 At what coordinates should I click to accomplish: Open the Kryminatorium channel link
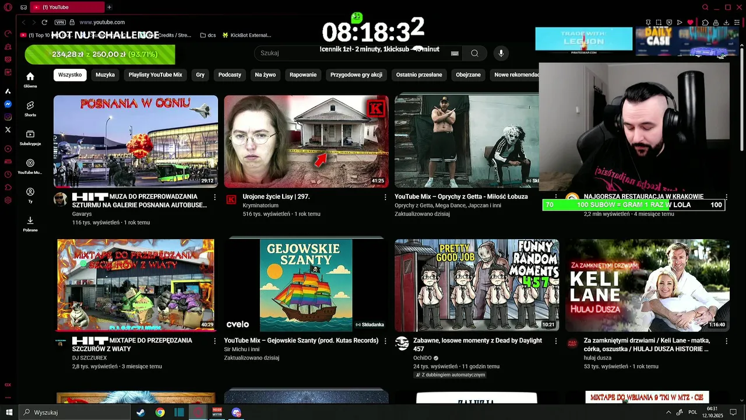point(261,205)
